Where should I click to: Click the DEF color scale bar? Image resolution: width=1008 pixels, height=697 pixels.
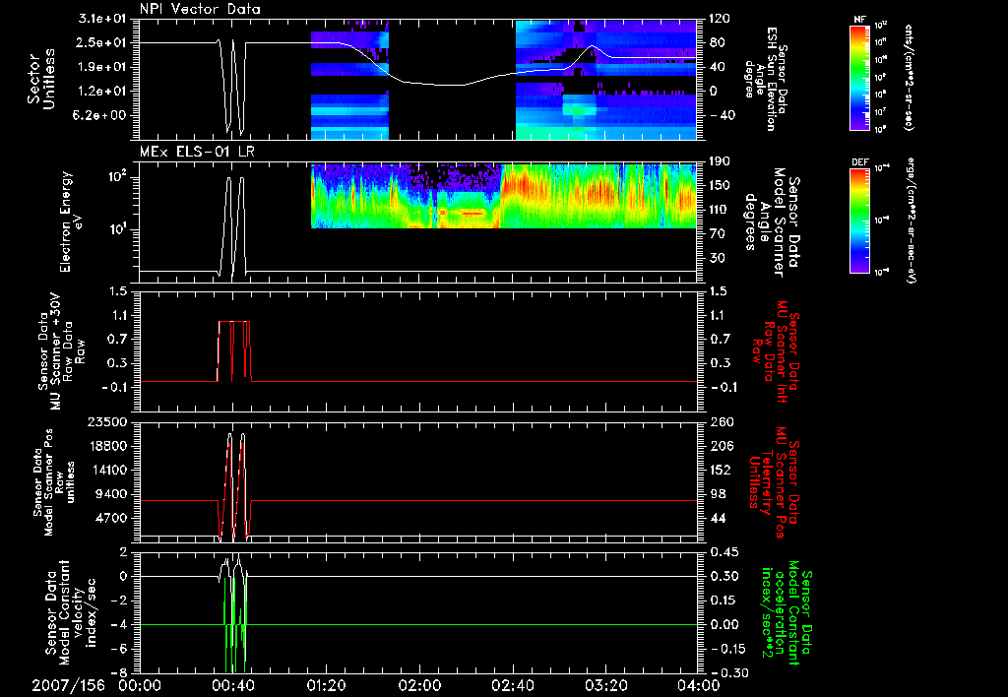[x=859, y=221]
